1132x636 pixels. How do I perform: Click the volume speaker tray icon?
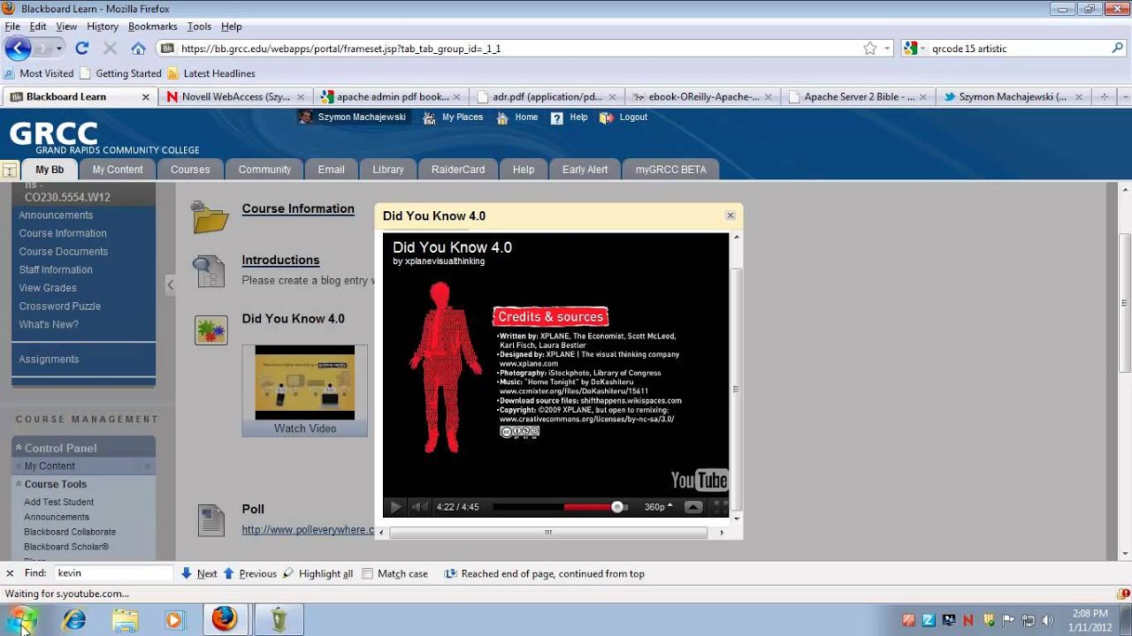[x=1048, y=620]
